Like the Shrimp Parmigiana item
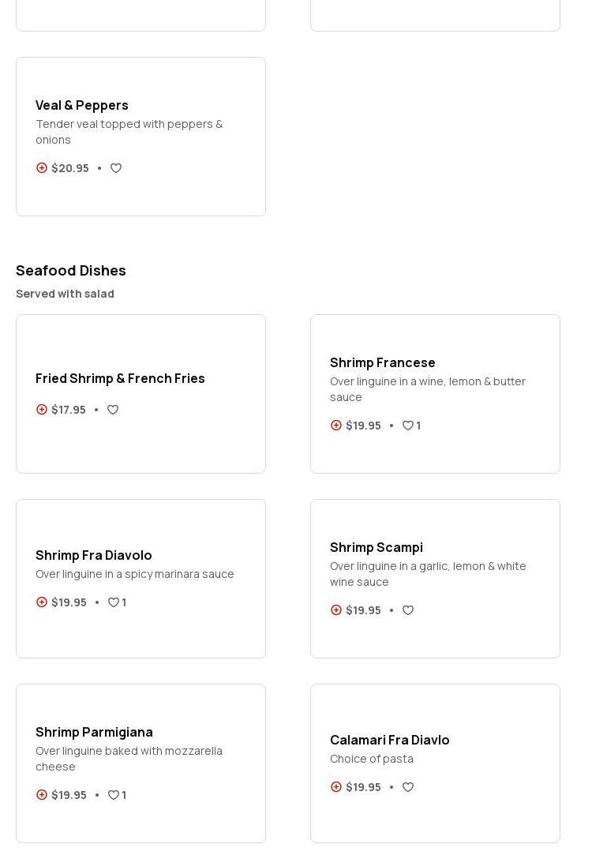The image size is (592, 859). pyautogui.click(x=114, y=795)
